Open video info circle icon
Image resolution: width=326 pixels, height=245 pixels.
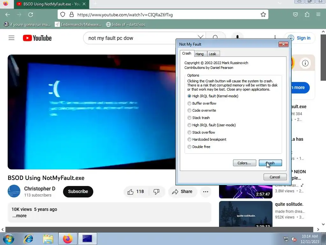(305, 63)
